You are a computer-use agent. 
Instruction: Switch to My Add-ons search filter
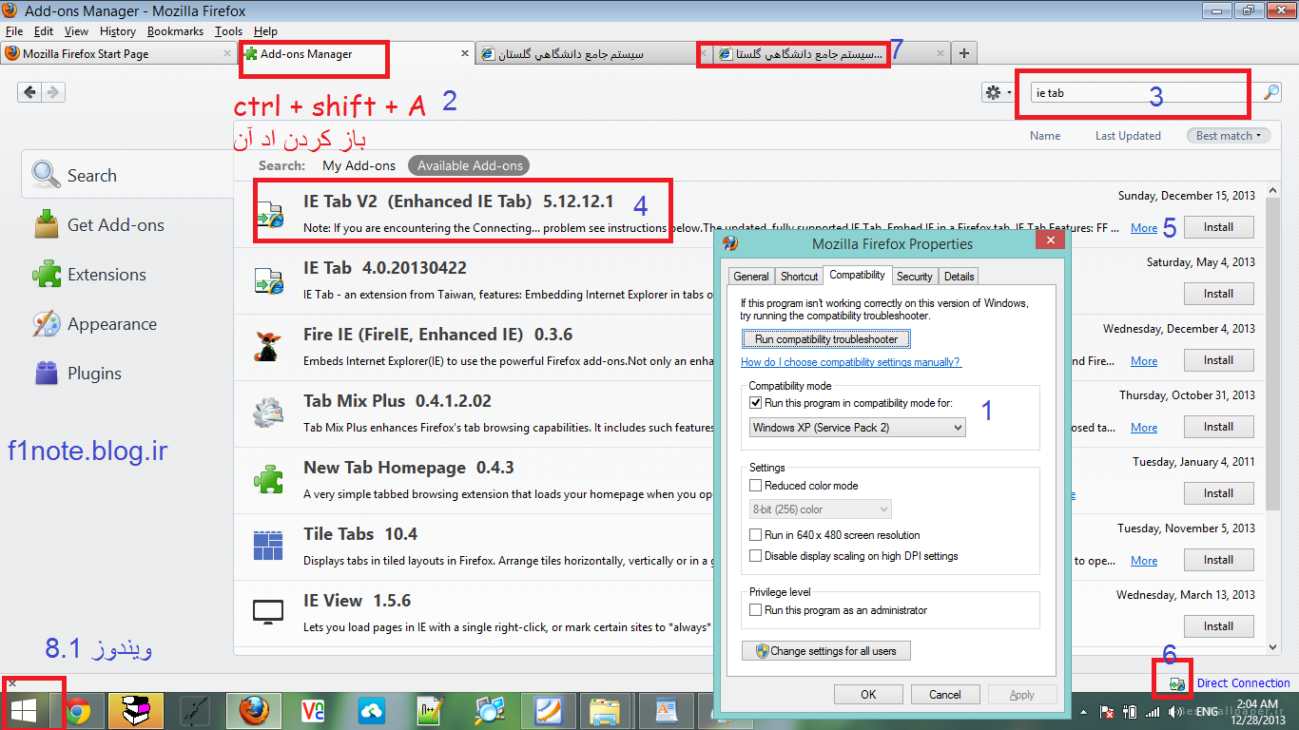[x=359, y=165]
